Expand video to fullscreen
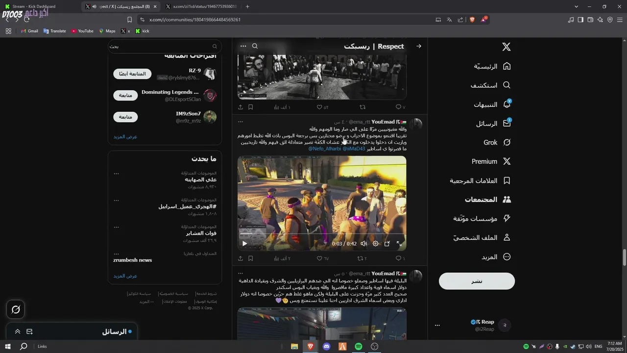This screenshot has width=627, height=353. [399, 244]
